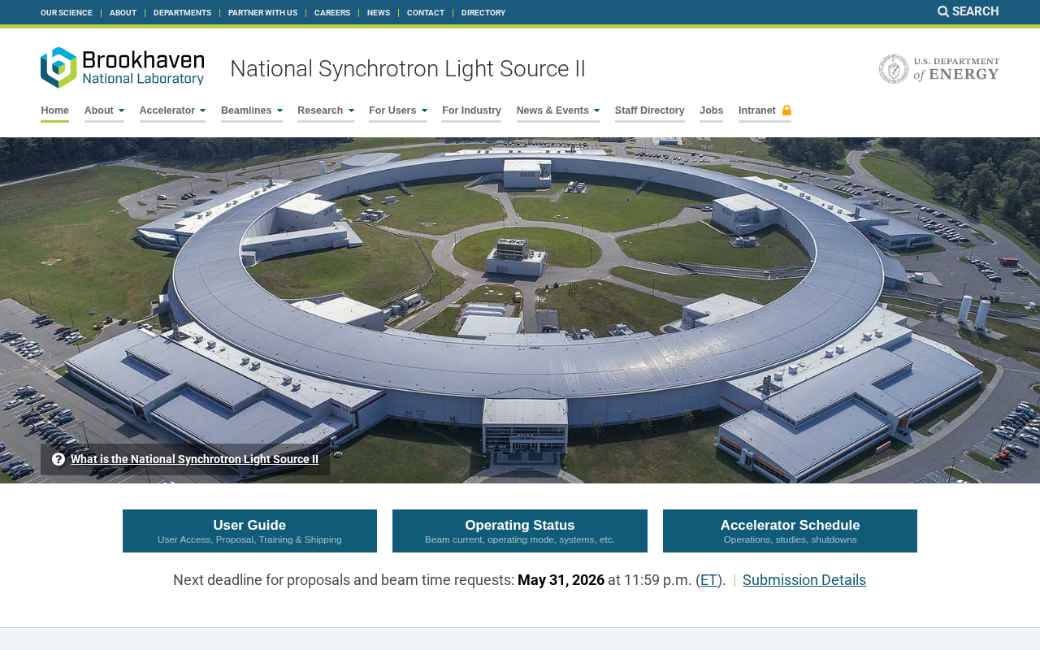Click the Intranet padlock icon
The image size is (1040, 650).
786,110
